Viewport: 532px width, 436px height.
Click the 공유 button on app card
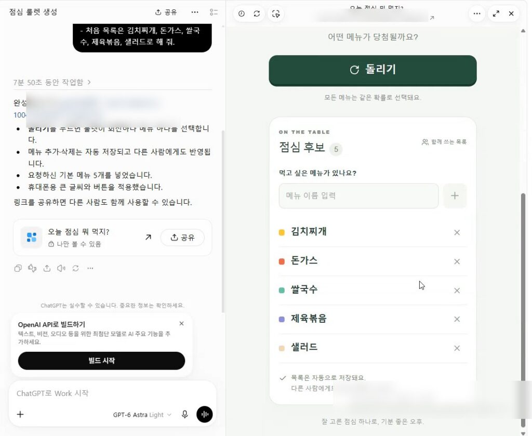(x=182, y=237)
